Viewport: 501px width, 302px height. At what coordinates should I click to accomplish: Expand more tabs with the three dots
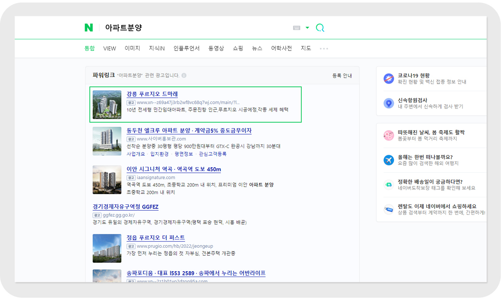(x=324, y=49)
